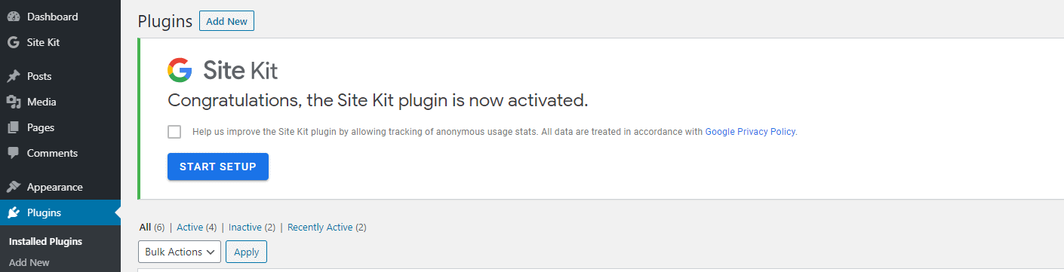Open the Bulk Actions dropdown
This screenshot has width=1064, height=272.
(x=180, y=252)
